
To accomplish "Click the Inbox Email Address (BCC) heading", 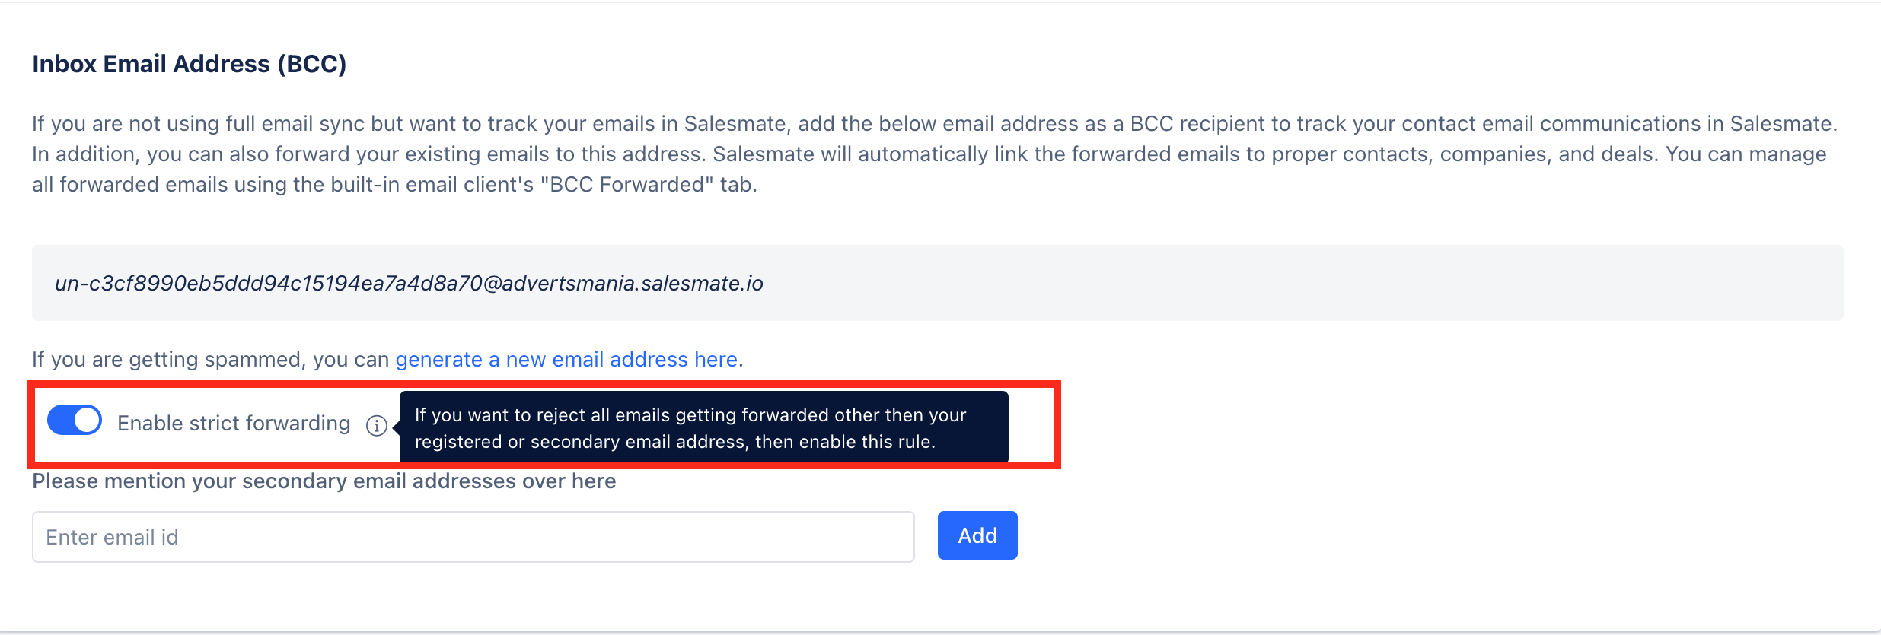I will [x=190, y=64].
